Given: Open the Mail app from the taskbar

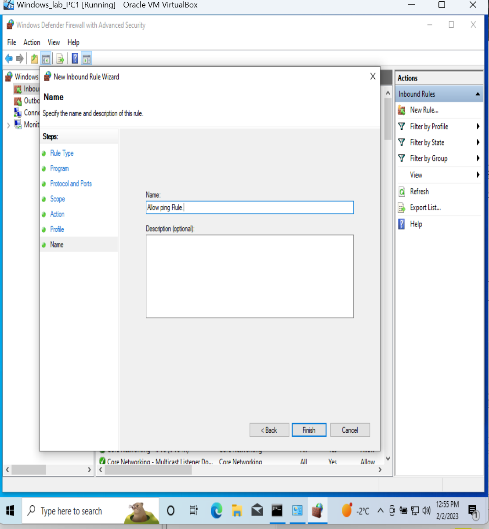Looking at the screenshot, I should [257, 511].
